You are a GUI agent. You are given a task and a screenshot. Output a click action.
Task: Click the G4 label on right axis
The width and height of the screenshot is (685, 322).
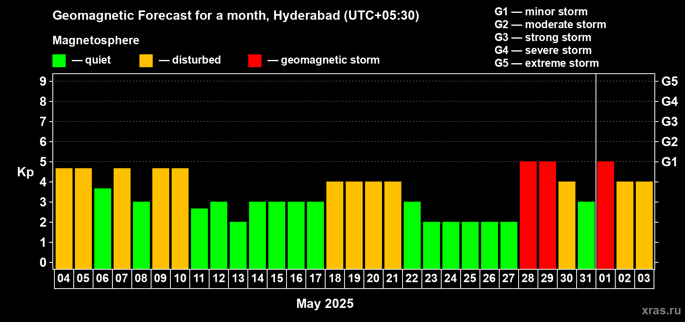(x=669, y=101)
